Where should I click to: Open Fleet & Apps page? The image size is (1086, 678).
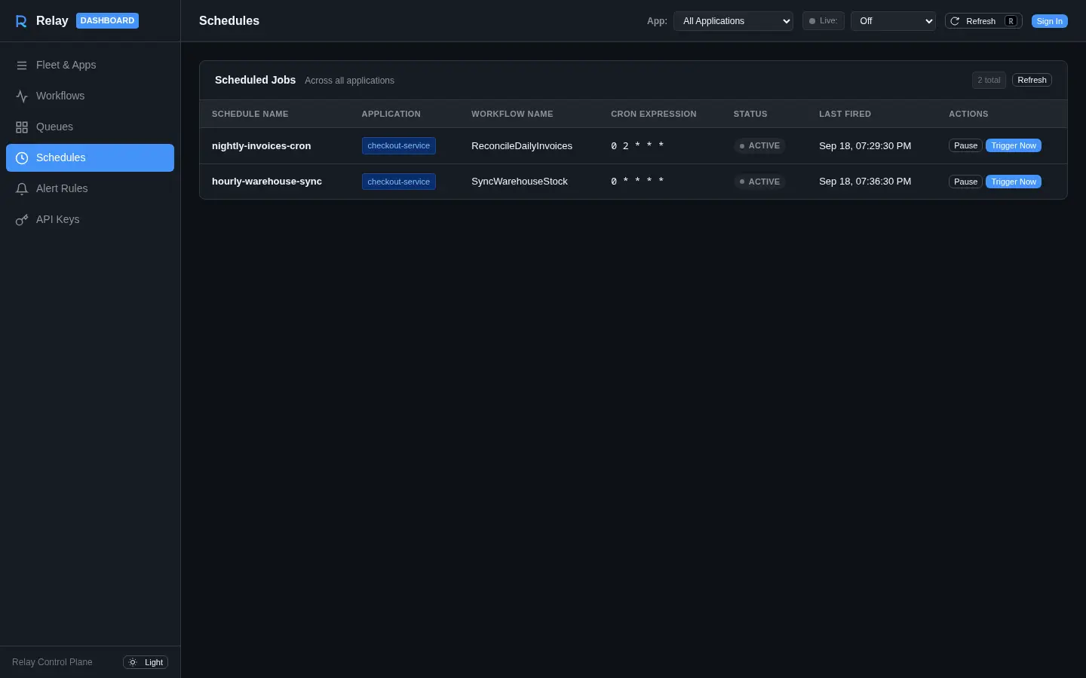coord(90,65)
